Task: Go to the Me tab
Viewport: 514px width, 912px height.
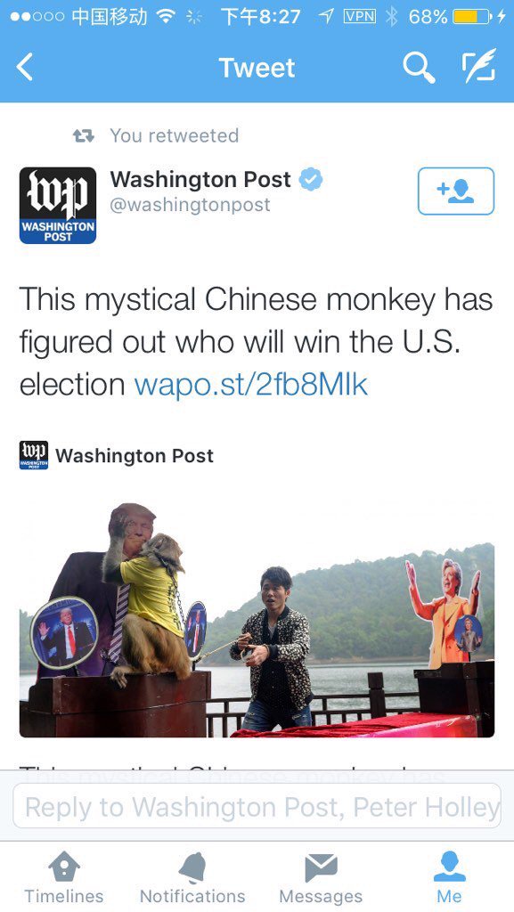Action: click(450, 877)
